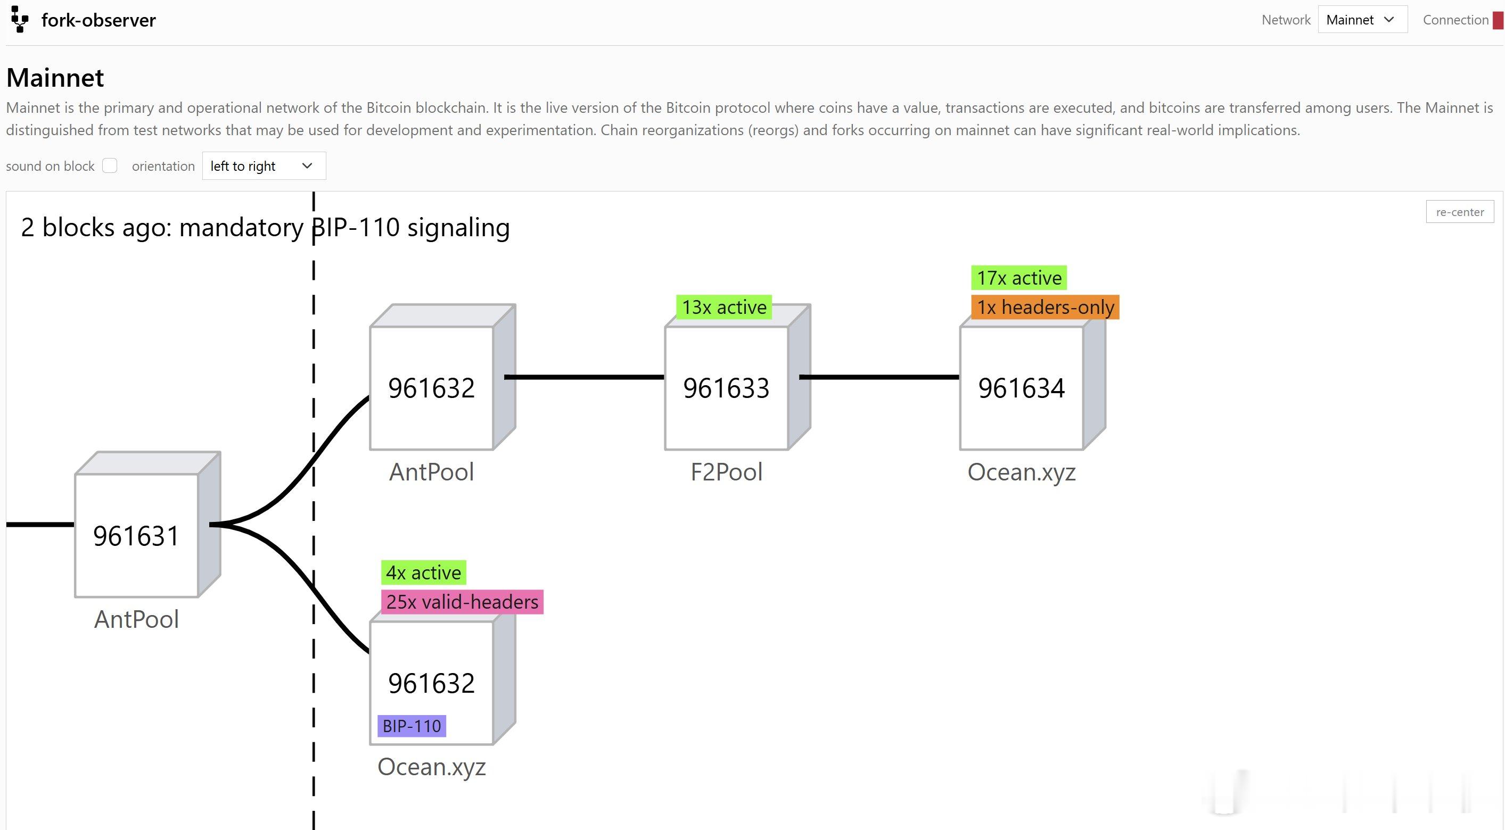Expand the Mainnet dropdown chevron arrow
Viewport: 1505px width, 830px height.
[x=1389, y=19]
